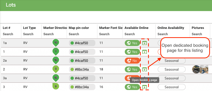Toggle Available Online Yes for lot 1a
This screenshot has height=91, width=212.
coord(132,43)
